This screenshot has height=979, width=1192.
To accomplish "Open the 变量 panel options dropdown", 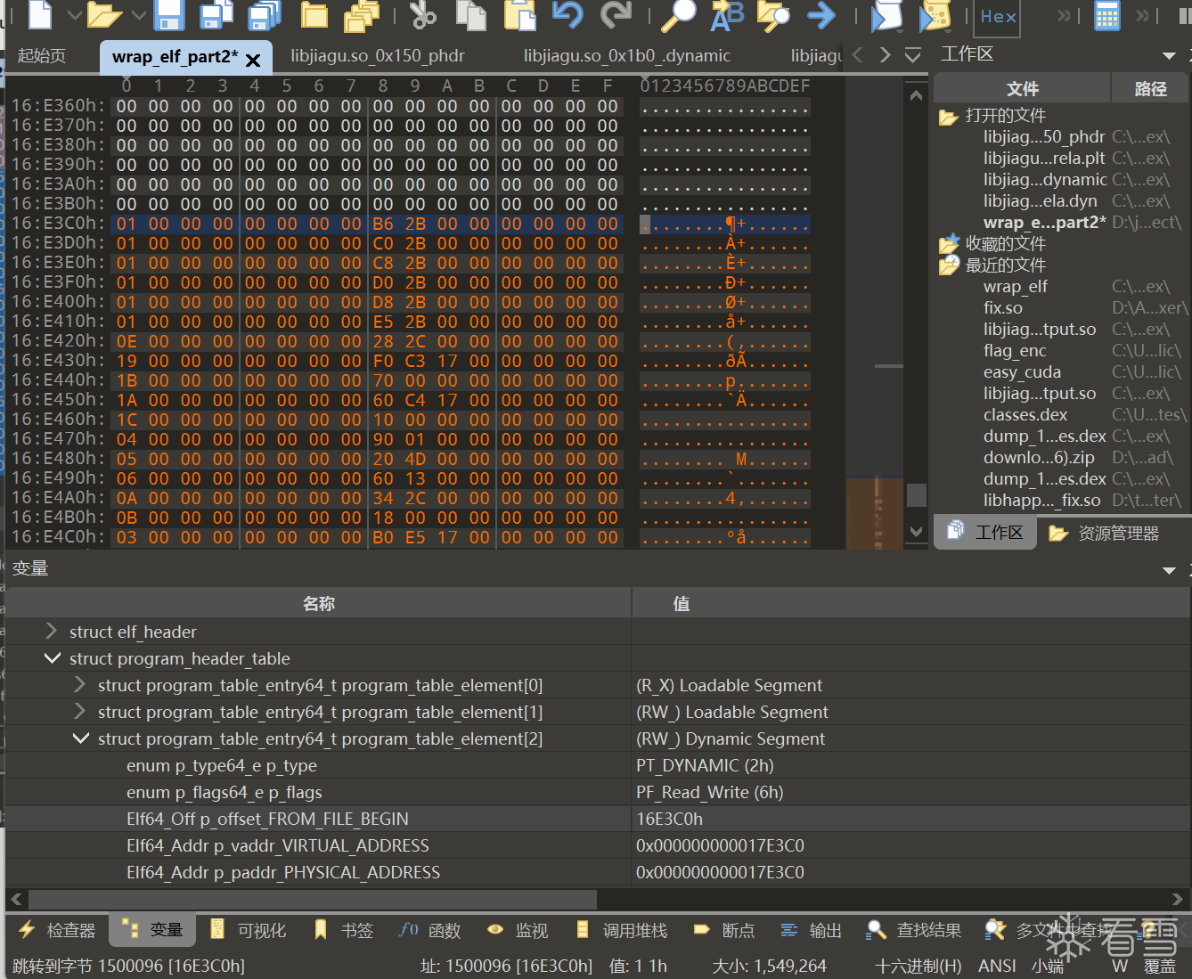I will [1169, 570].
